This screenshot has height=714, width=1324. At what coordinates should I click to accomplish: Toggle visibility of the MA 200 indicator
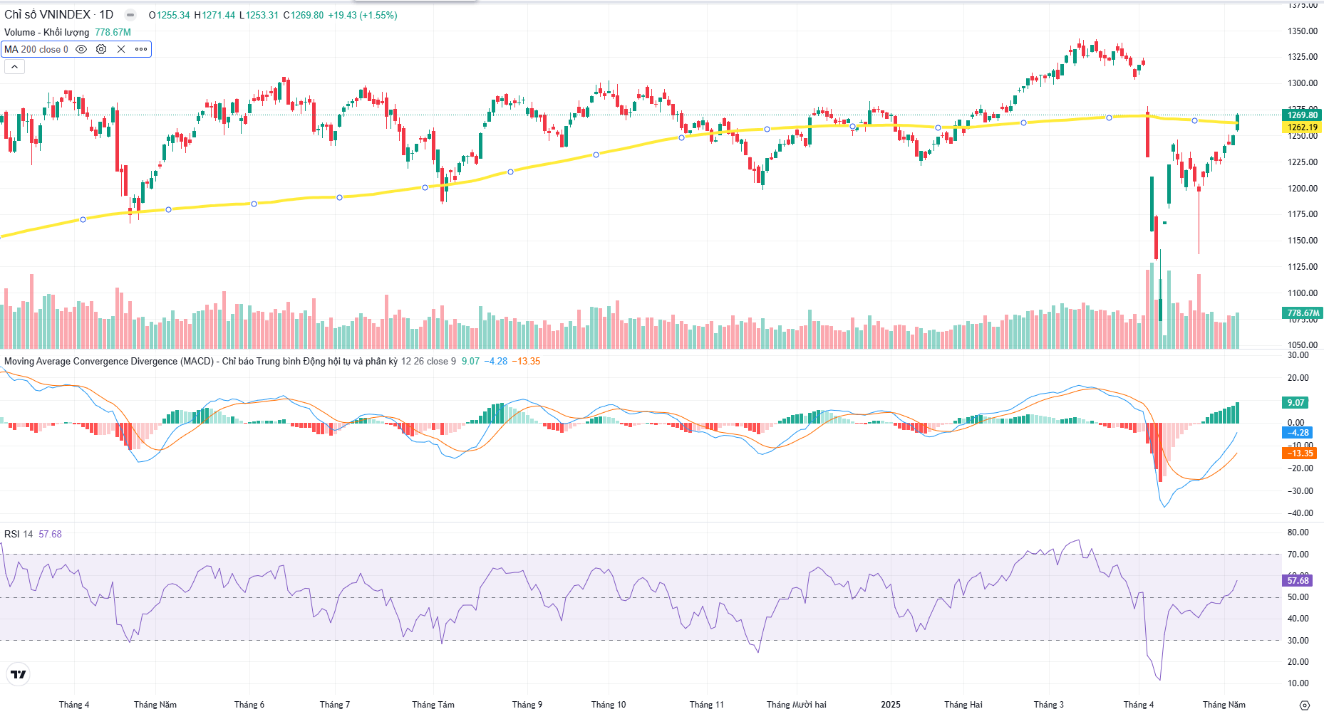click(x=81, y=49)
